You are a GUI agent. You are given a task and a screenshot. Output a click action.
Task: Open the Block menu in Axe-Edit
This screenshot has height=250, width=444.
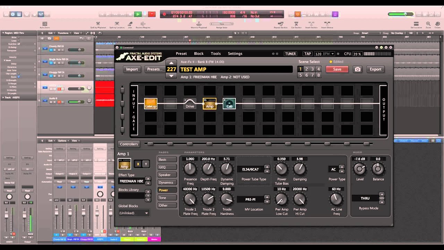(199, 53)
